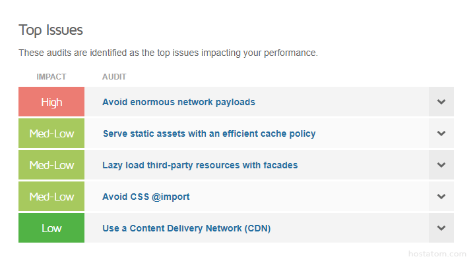Click Med-Low badge beside lazy load audit

pyautogui.click(x=51, y=165)
